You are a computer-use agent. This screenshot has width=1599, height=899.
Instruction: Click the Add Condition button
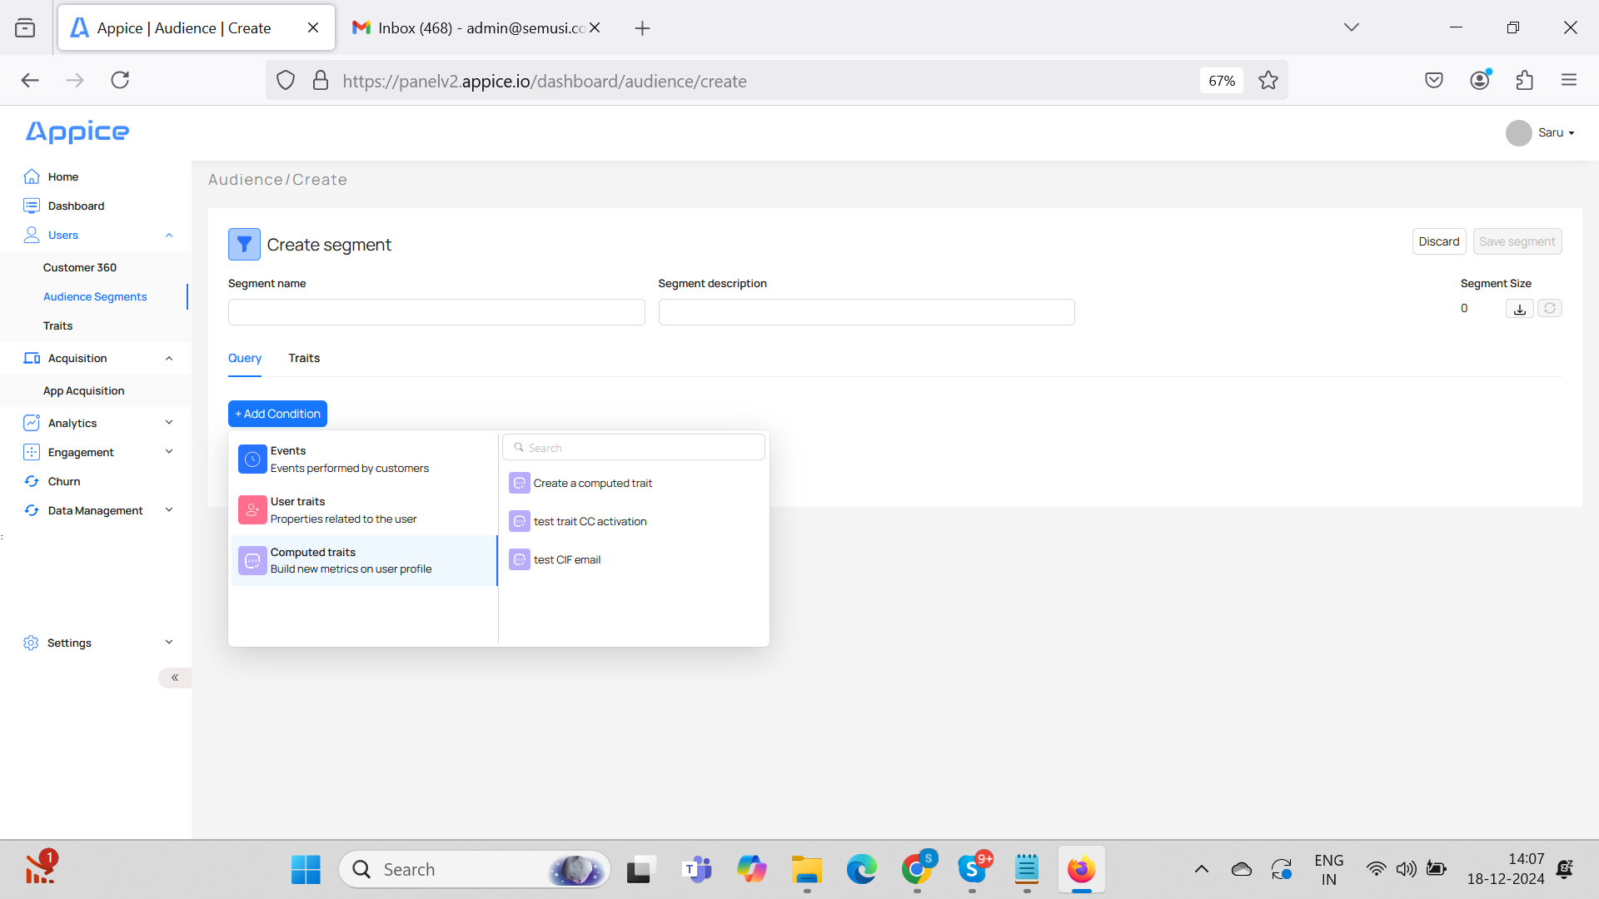tap(277, 414)
